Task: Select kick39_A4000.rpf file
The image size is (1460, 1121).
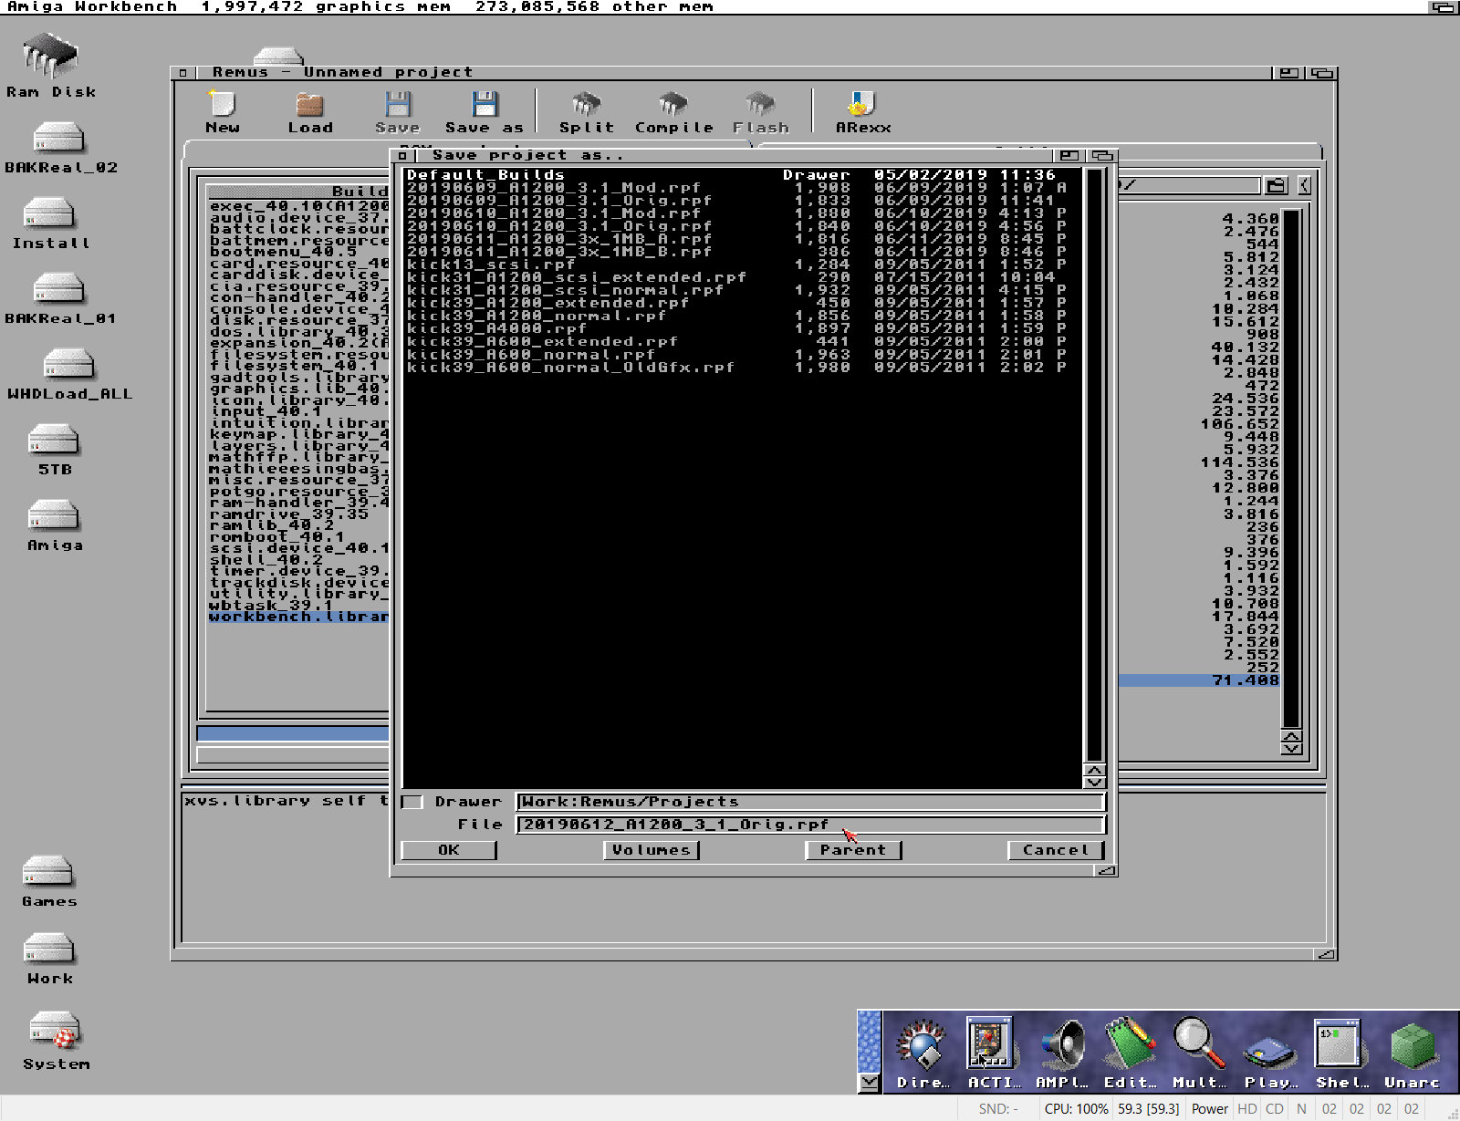Action: [741, 327]
